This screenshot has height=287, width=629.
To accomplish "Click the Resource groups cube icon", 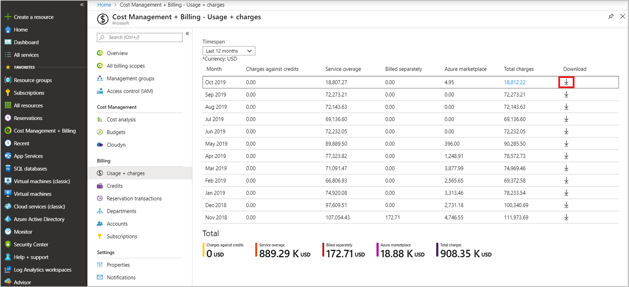I will [x=8, y=80].
